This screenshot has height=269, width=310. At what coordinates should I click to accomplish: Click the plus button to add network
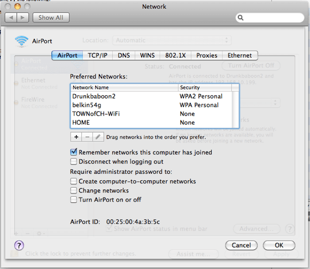[76, 137]
